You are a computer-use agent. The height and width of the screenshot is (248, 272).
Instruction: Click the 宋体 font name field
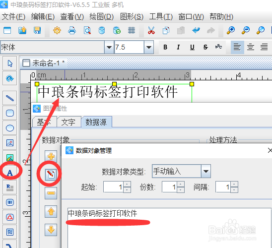click(52, 47)
